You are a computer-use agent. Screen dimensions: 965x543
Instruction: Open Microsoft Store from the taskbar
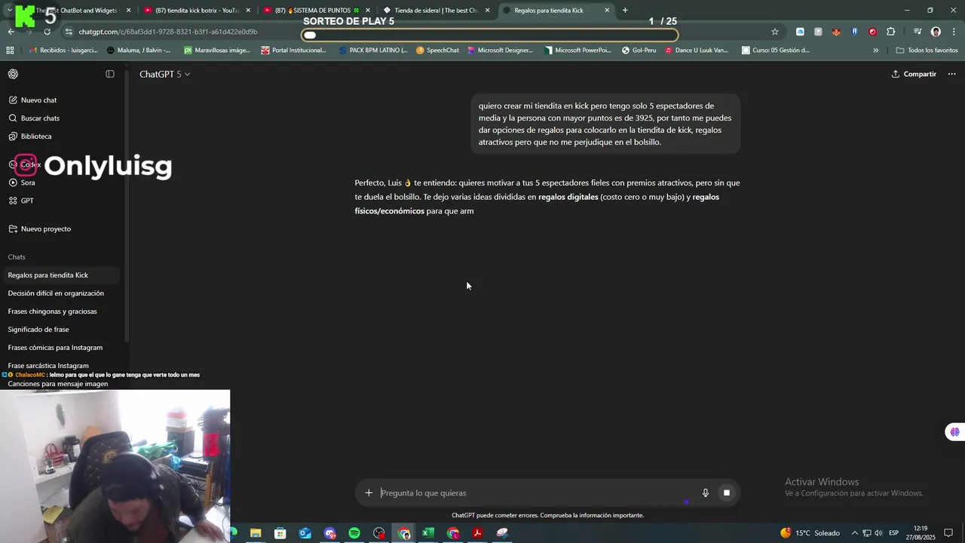pyautogui.click(x=280, y=533)
